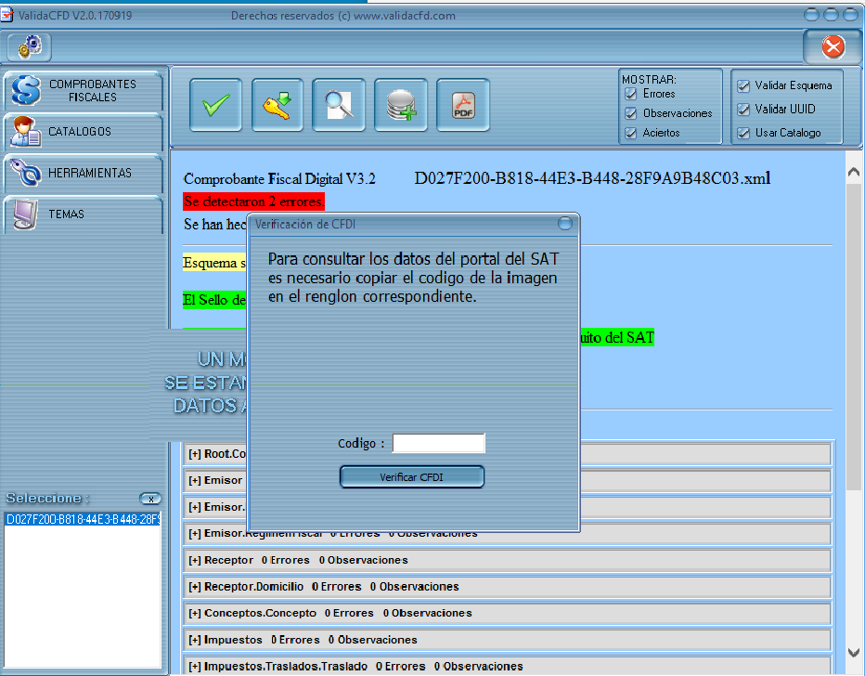
Task: Select D027F200-B818 file in Seleccione list
Action: click(x=83, y=519)
